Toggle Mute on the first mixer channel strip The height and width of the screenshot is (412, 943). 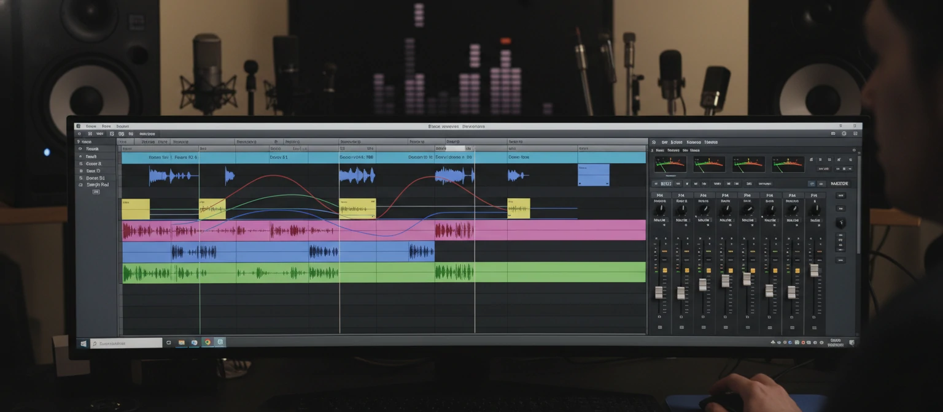pos(659,219)
